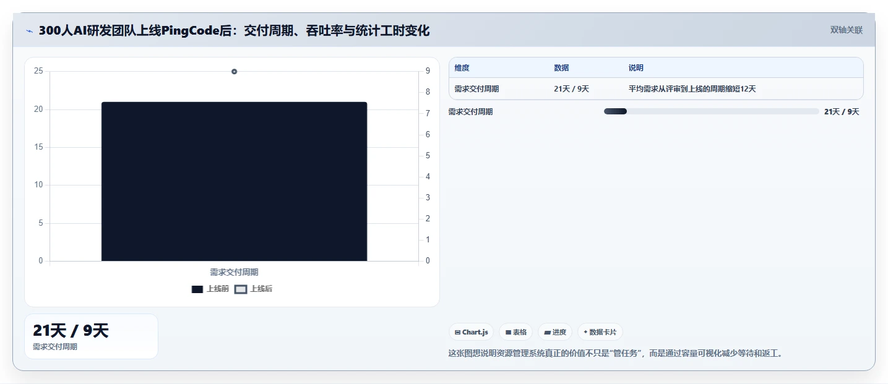Click the Chart.js tag button

(x=472, y=332)
